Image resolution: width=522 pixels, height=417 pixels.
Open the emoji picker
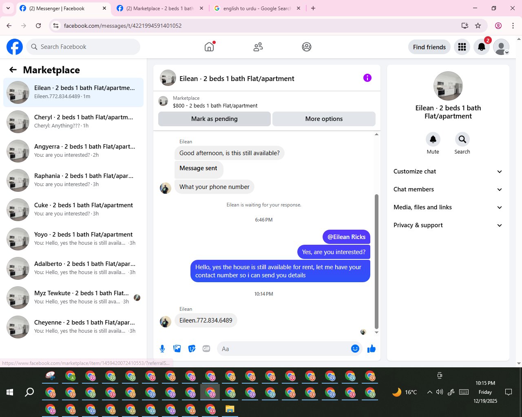(355, 349)
